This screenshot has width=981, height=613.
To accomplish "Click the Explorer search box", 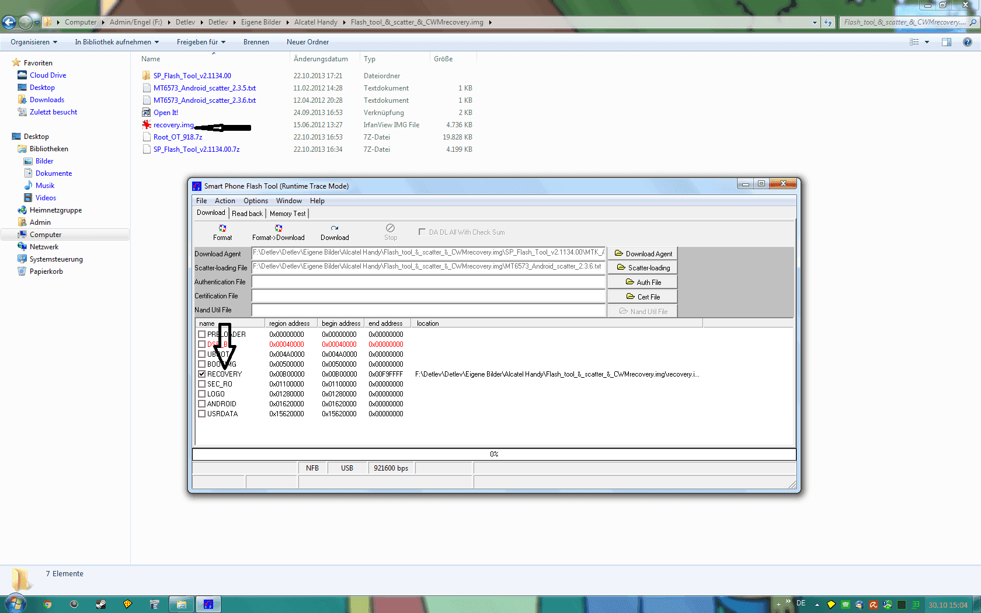I will pyautogui.click(x=909, y=22).
